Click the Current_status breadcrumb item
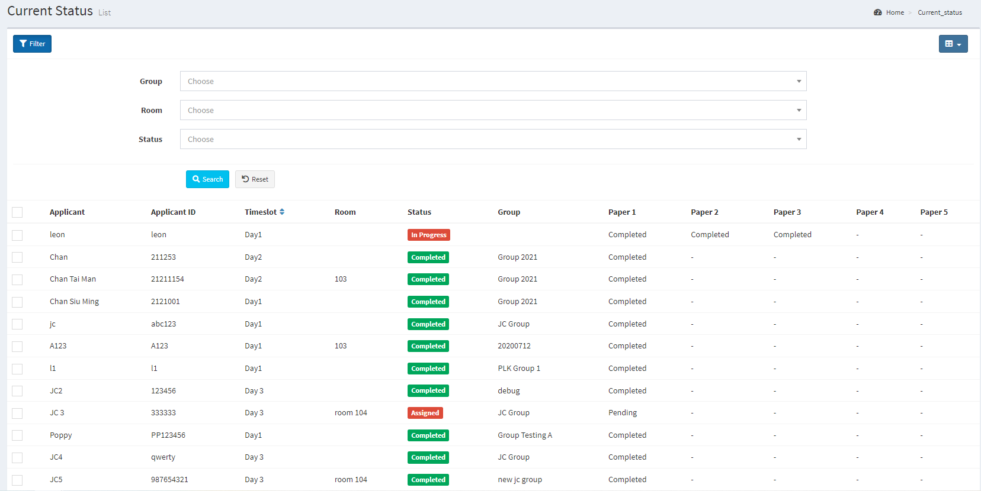This screenshot has height=491, width=981. (940, 12)
